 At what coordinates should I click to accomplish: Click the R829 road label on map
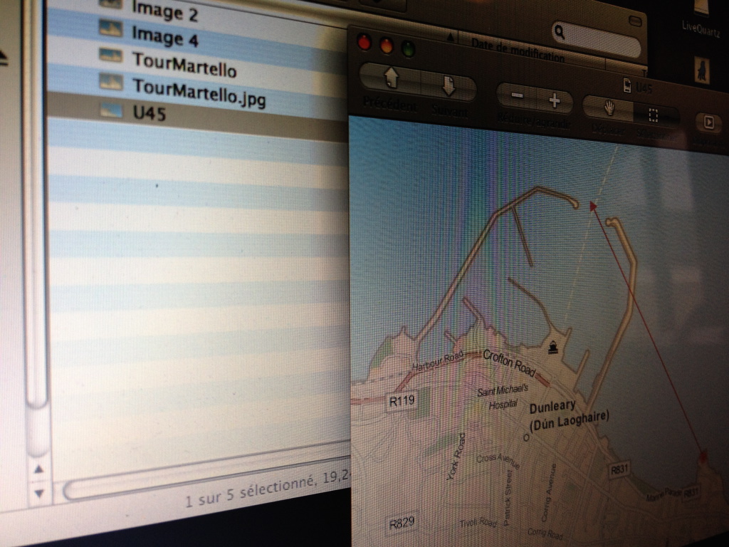(402, 523)
